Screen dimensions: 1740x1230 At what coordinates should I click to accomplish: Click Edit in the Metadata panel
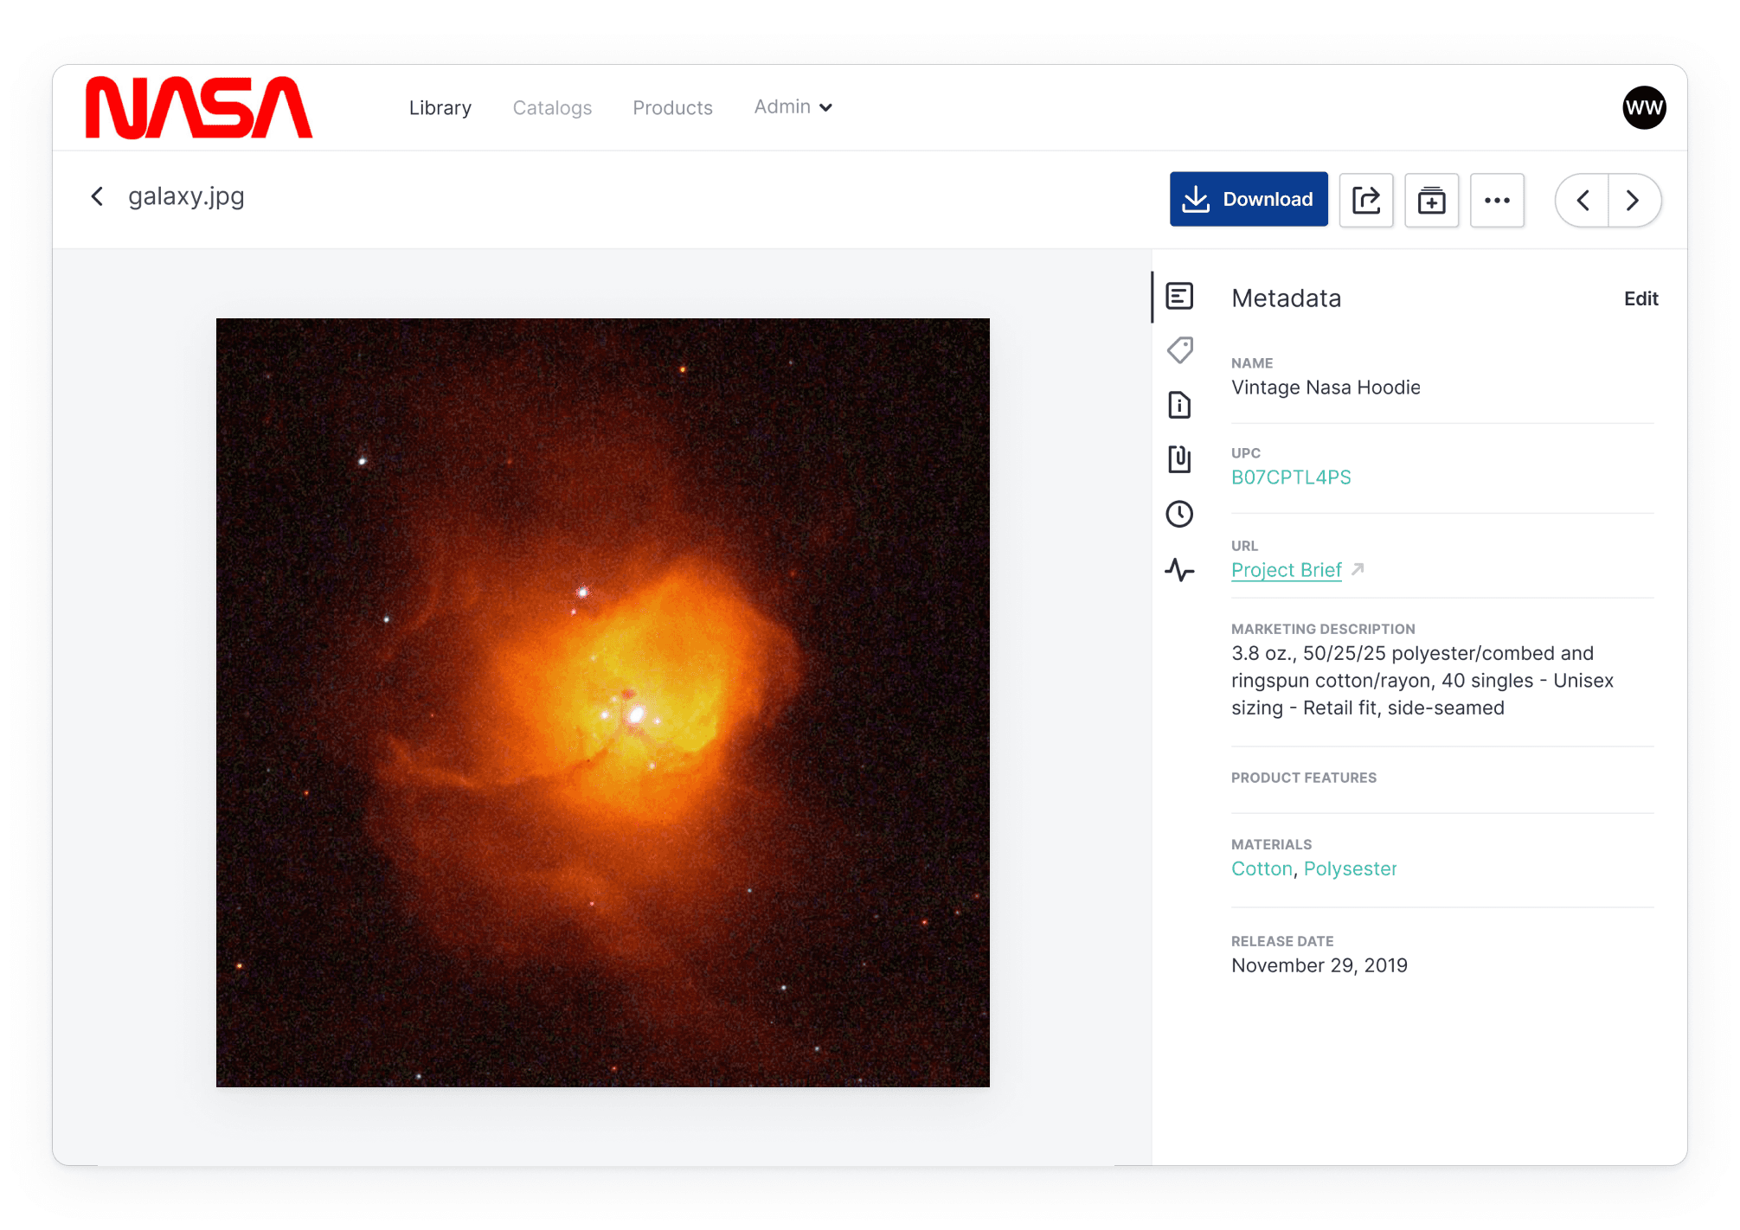1640,298
